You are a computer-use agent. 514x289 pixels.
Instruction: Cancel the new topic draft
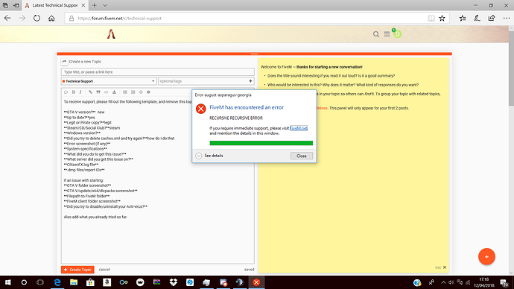[x=104, y=270]
